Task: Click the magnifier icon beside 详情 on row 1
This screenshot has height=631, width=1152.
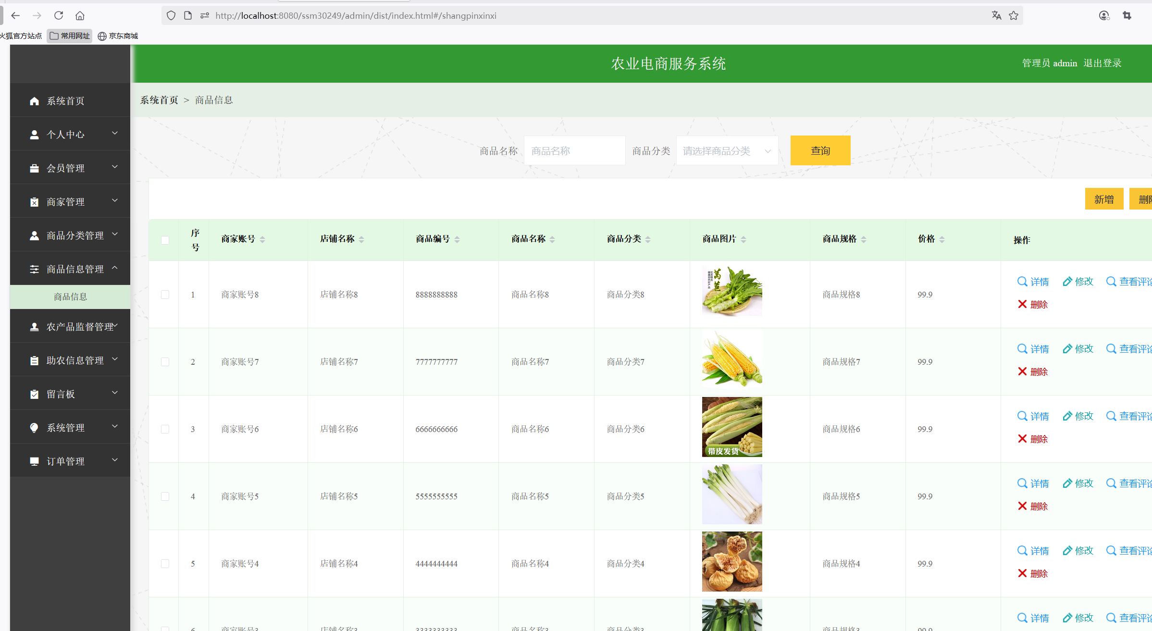Action: click(x=1022, y=281)
